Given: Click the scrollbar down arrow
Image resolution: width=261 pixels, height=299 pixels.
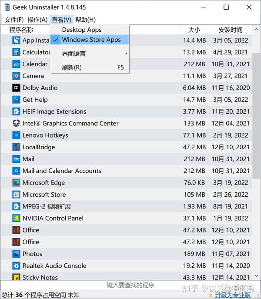Looking at the screenshot, I should point(256,276).
